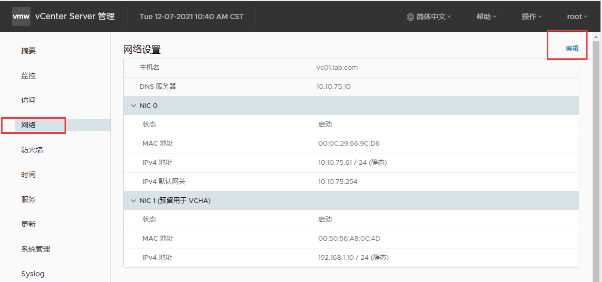Click the 主机名 label

click(149, 68)
